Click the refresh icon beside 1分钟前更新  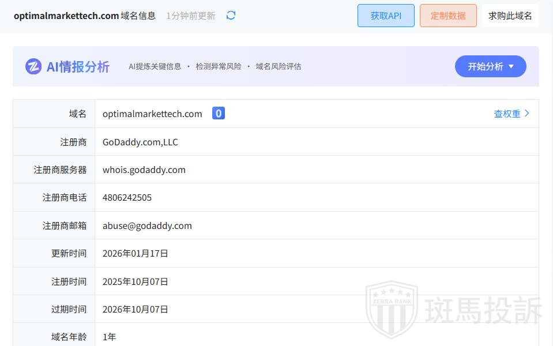231,16
